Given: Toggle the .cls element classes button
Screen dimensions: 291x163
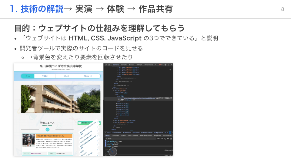Looking at the screenshot, I should point(162,139).
